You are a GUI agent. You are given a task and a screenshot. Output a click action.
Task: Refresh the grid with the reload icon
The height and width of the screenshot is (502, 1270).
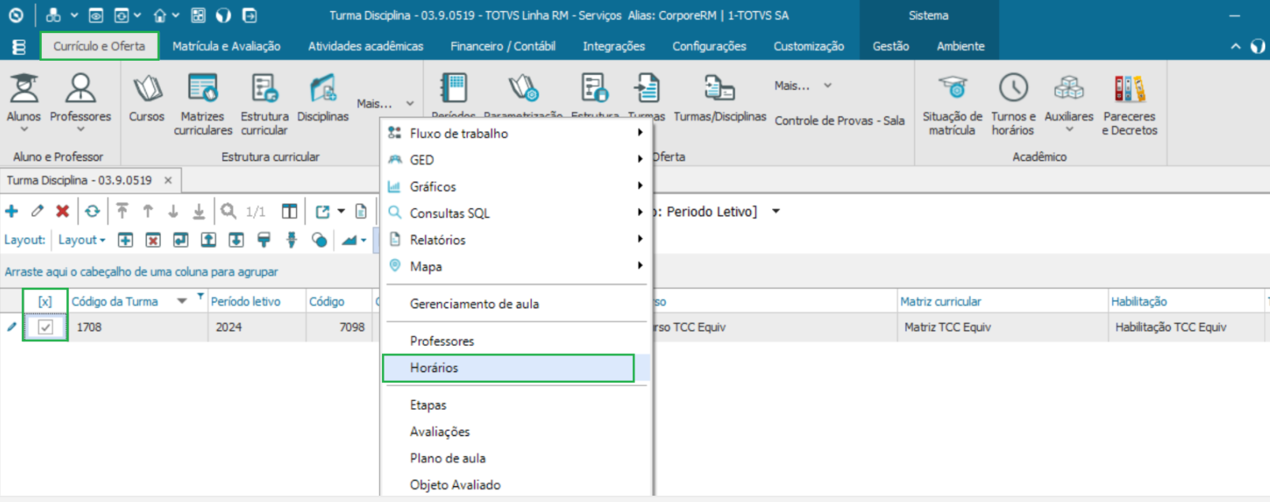[92, 211]
